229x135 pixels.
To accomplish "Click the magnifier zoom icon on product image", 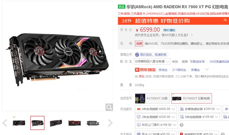I will pyautogui.click(x=109, y=107).
